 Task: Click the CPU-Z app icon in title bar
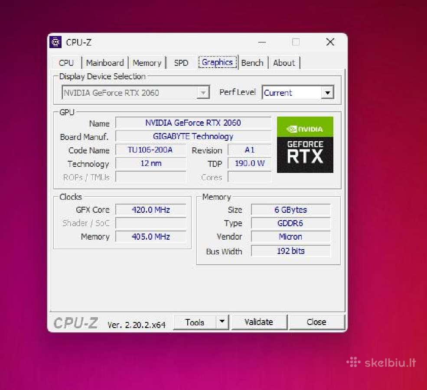coord(55,42)
